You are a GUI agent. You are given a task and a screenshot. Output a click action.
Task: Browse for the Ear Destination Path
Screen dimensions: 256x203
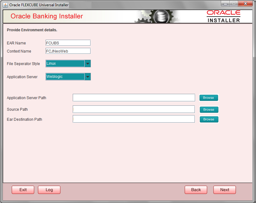[209, 119]
